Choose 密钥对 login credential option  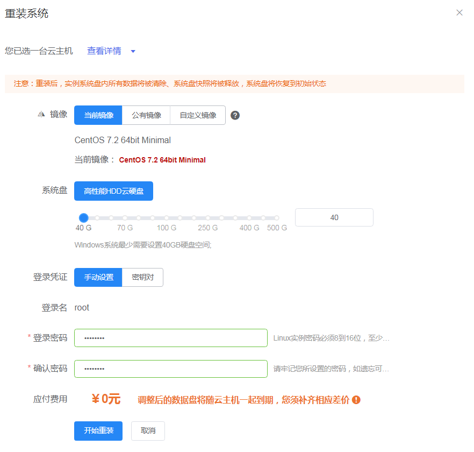coord(142,277)
